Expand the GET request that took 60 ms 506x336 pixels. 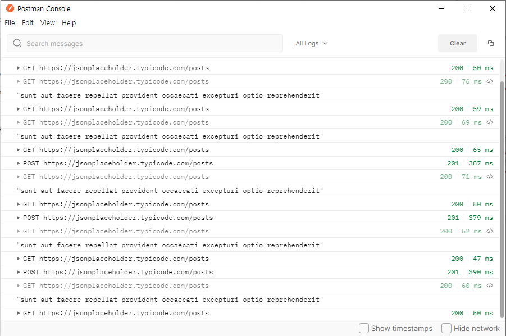point(19,286)
